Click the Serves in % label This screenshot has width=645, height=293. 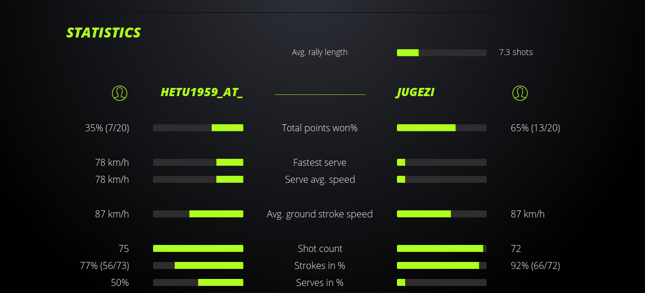320,282
